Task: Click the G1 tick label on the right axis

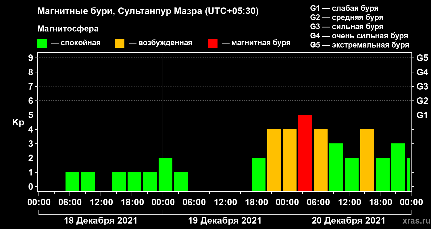Action: point(422,115)
